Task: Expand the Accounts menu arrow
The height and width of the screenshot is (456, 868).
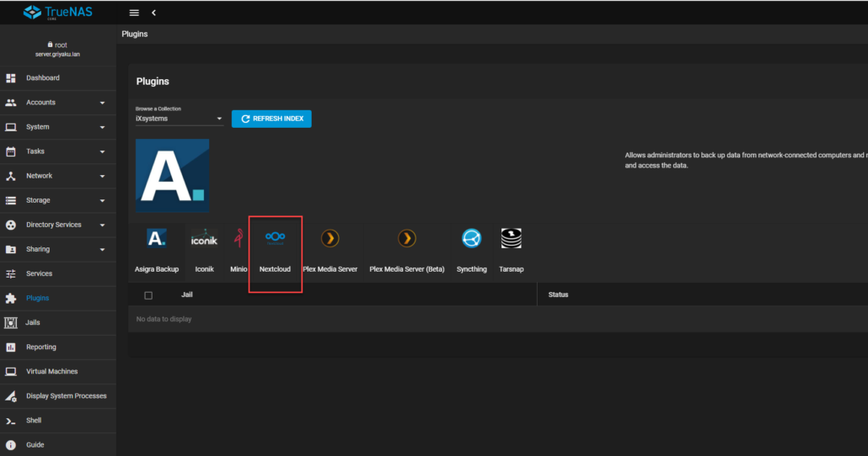Action: click(x=103, y=103)
